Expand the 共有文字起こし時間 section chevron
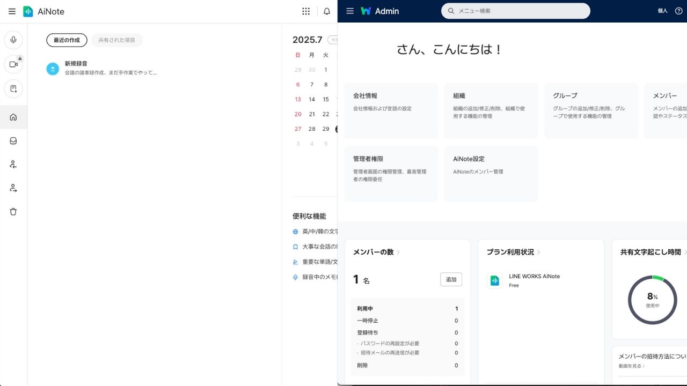Viewport: 687px width, 386px height. click(x=685, y=253)
